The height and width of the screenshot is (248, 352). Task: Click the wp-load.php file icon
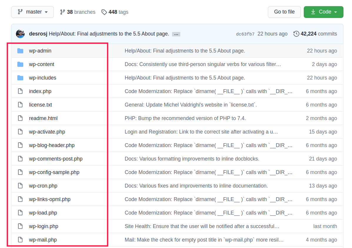(x=20, y=212)
